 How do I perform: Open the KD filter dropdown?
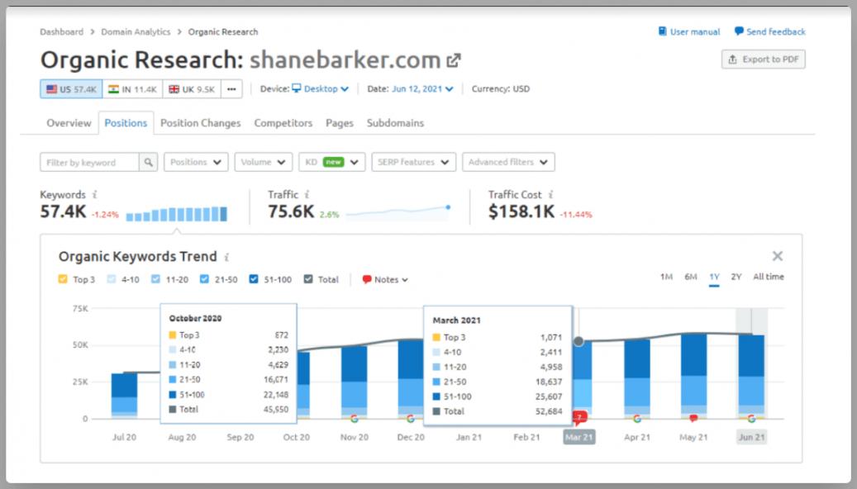pos(331,162)
